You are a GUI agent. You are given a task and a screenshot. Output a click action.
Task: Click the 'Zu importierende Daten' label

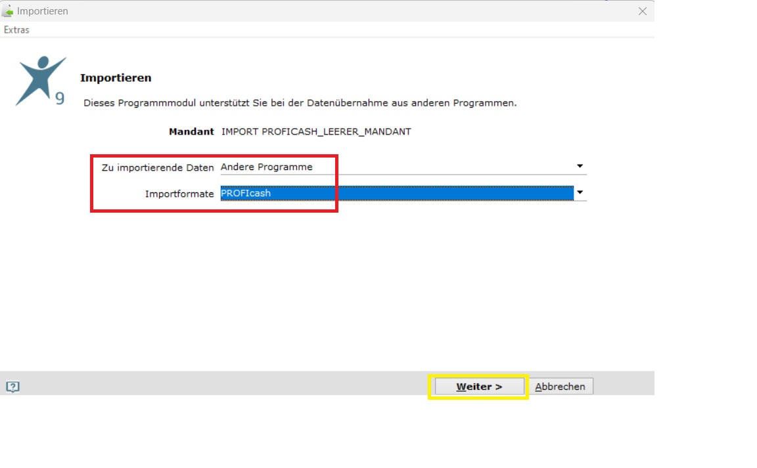[x=158, y=167]
